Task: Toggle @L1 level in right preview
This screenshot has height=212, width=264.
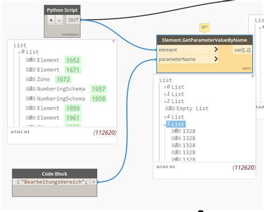Action: tap(173, 167)
